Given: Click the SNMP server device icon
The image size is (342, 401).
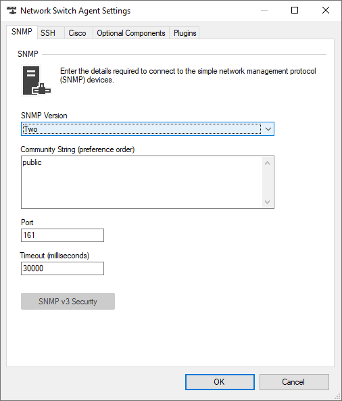Looking at the screenshot, I should 36,80.
